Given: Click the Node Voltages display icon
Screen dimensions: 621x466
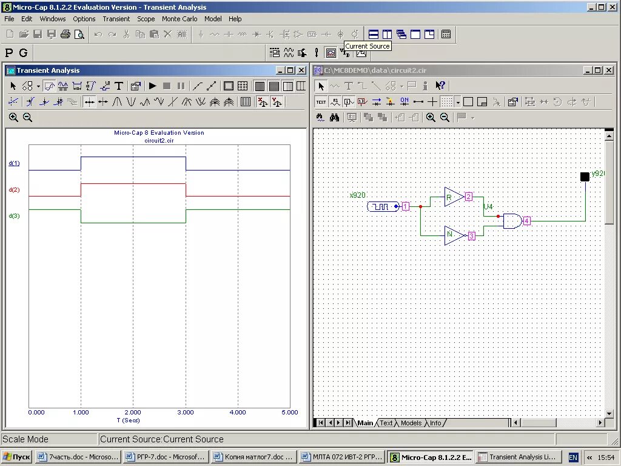Looking at the screenshot, I should [x=363, y=102].
